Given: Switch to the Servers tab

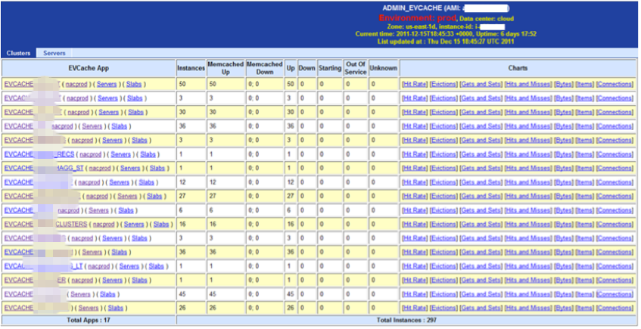Looking at the screenshot, I should (54, 53).
